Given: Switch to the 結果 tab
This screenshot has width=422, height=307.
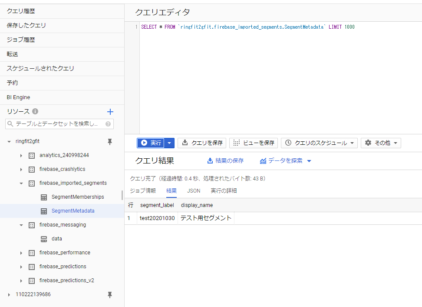Looking at the screenshot, I should pyautogui.click(x=171, y=191).
